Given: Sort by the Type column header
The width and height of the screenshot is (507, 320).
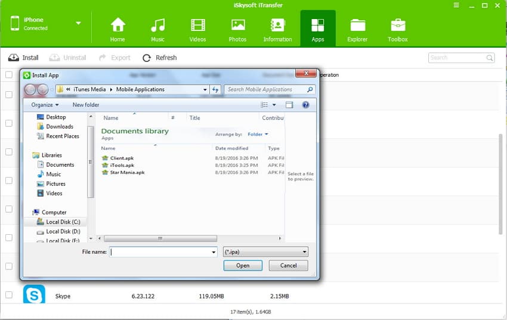Looking at the screenshot, I should (x=274, y=148).
